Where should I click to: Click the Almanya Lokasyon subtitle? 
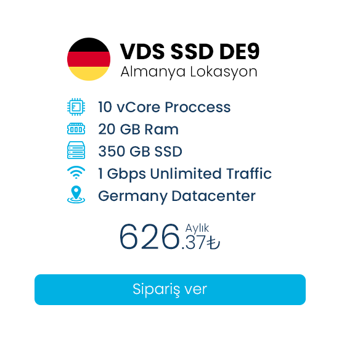click(x=189, y=72)
